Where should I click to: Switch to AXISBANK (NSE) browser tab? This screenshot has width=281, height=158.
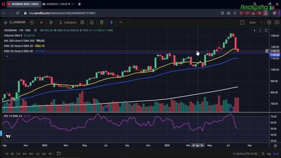point(24,4)
